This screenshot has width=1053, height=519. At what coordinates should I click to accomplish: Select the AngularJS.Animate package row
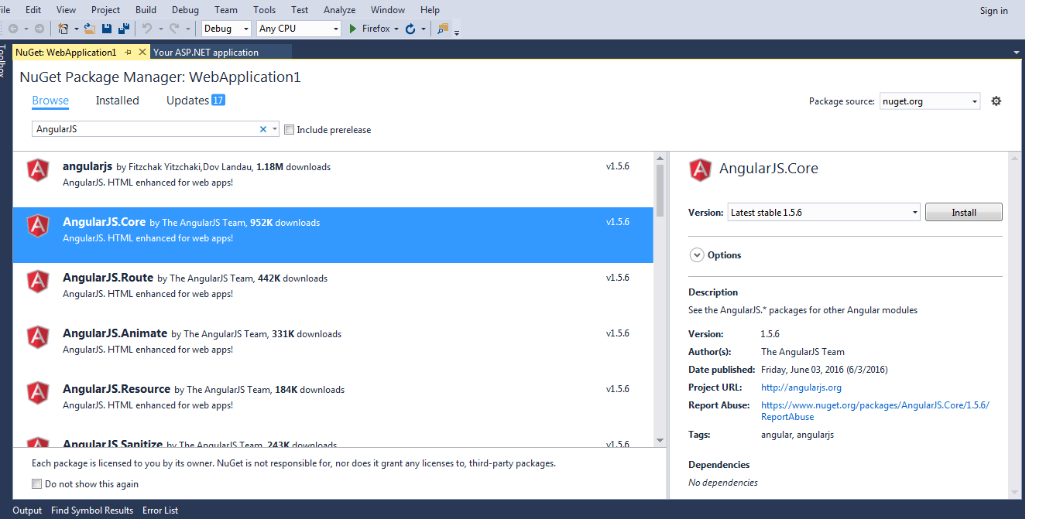coord(333,347)
